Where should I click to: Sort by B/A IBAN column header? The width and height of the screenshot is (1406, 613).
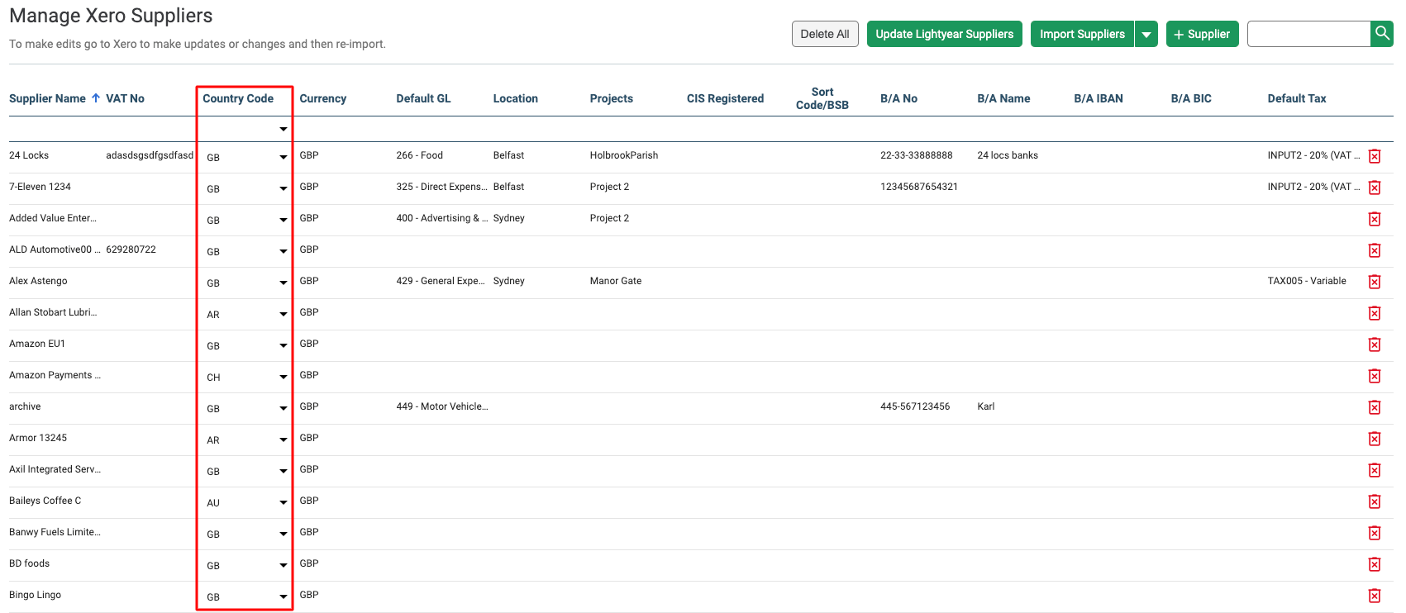[x=1098, y=98]
